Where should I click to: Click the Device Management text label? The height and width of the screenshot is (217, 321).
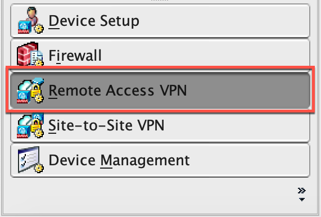(119, 160)
